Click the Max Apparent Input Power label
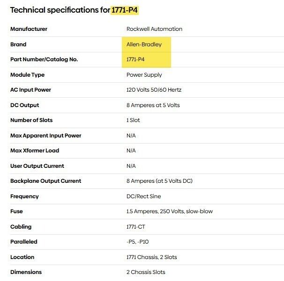 pos(45,136)
